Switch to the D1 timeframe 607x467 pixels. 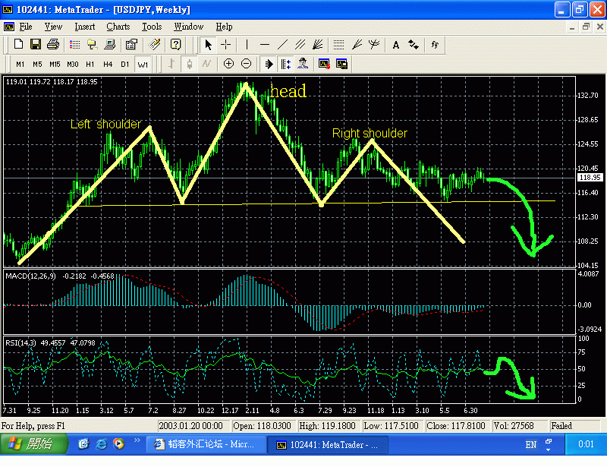(124, 64)
